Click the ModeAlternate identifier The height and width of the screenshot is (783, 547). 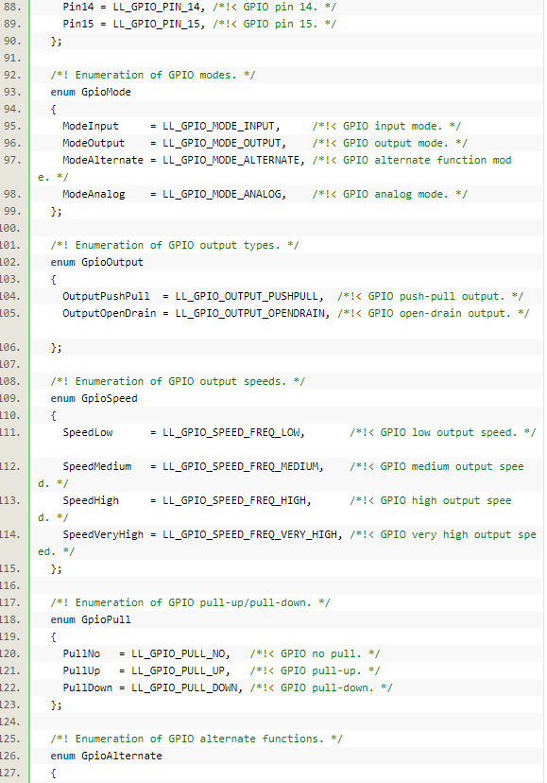(x=103, y=160)
